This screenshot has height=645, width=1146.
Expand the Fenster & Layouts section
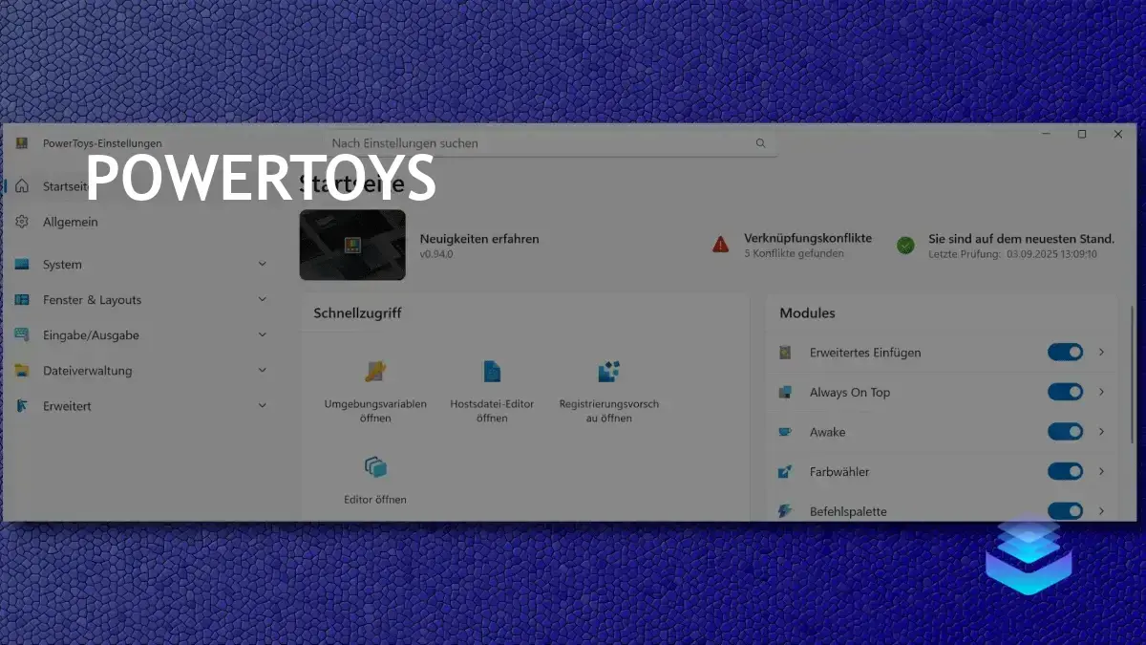[141, 300]
